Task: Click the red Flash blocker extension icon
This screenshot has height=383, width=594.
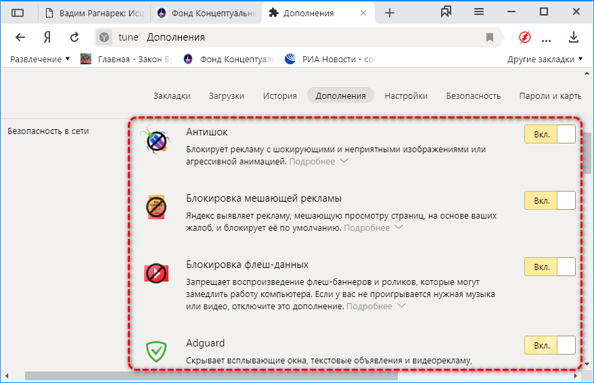Action: 525,37
